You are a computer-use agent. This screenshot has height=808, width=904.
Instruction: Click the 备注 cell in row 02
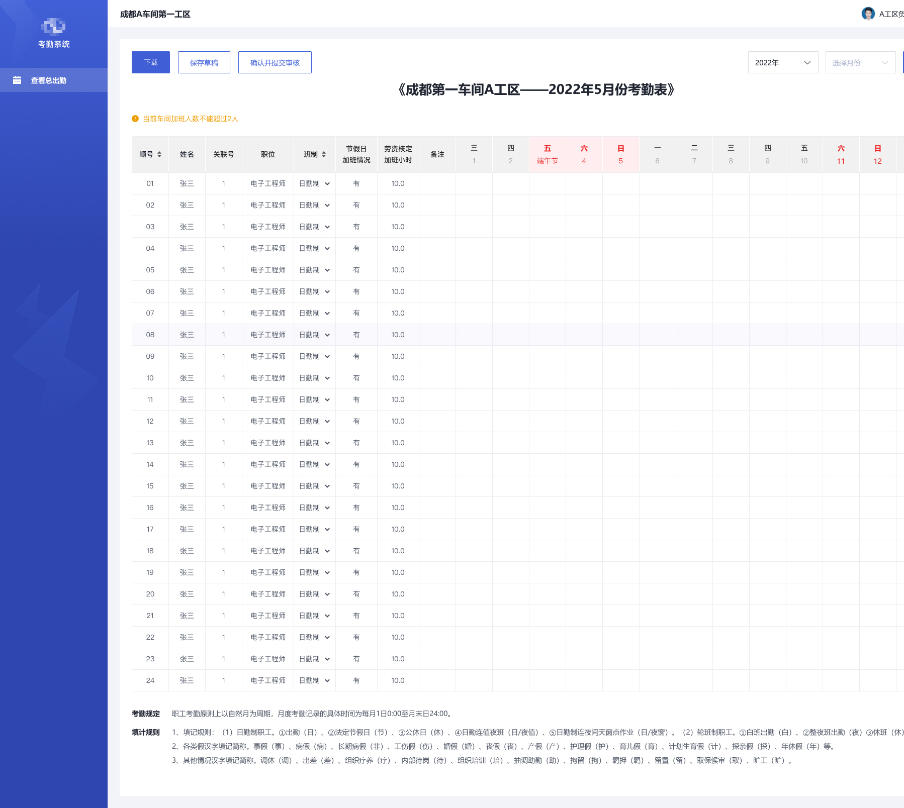[x=437, y=205]
